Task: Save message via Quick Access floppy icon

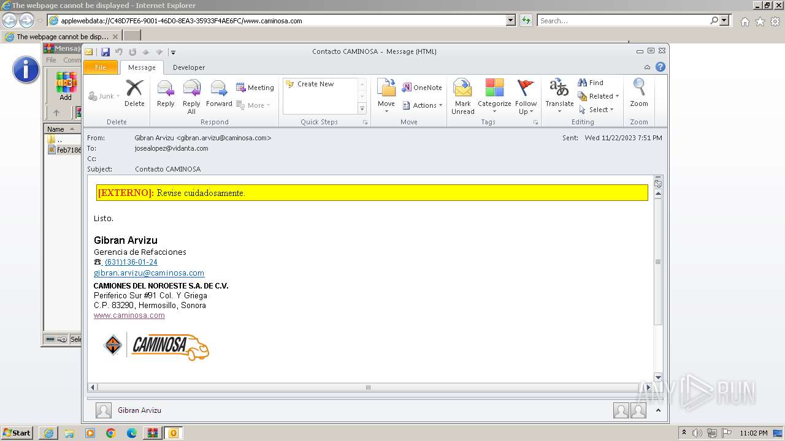Action: 105,52
